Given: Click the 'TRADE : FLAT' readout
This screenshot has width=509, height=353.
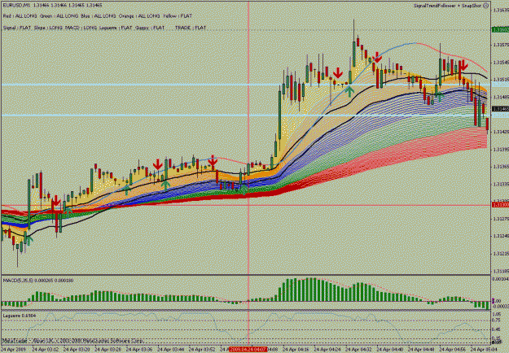Looking at the screenshot, I should tap(191, 28).
